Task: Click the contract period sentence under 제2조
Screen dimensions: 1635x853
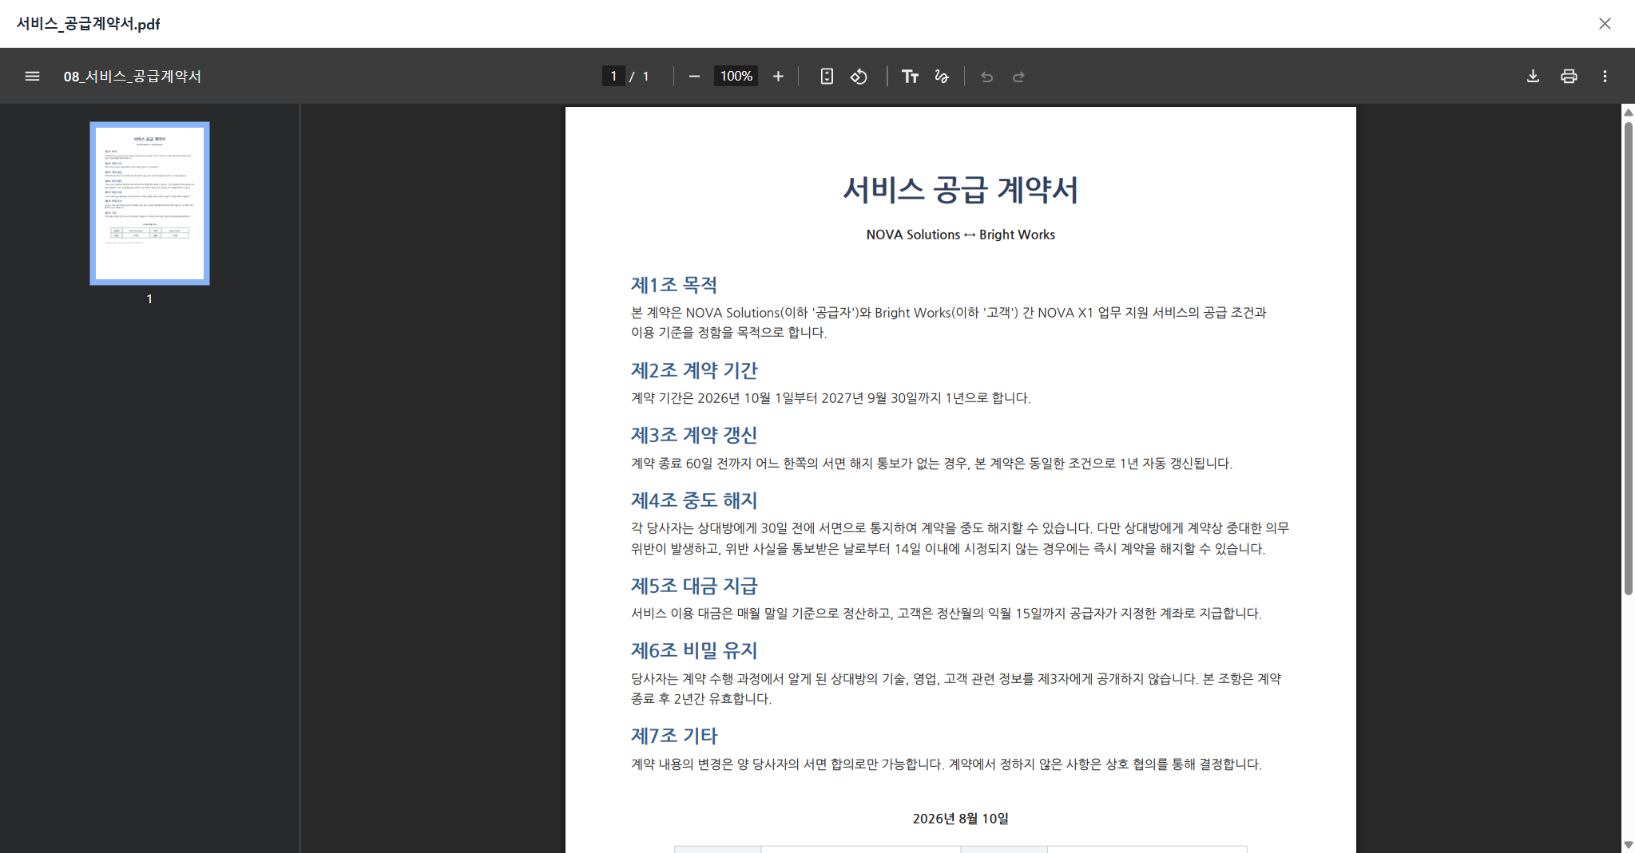Action: click(x=831, y=398)
